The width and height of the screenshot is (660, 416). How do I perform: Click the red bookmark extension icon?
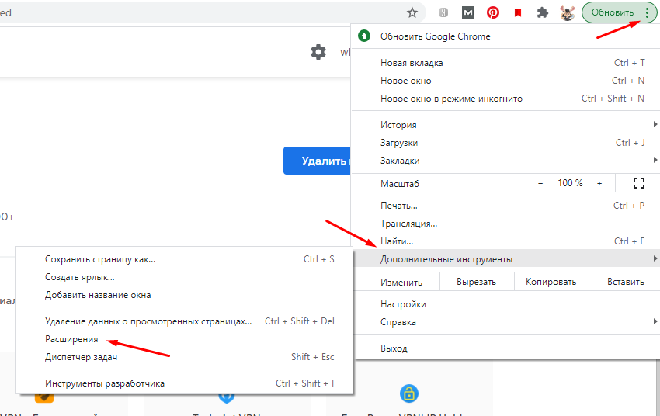click(x=518, y=12)
